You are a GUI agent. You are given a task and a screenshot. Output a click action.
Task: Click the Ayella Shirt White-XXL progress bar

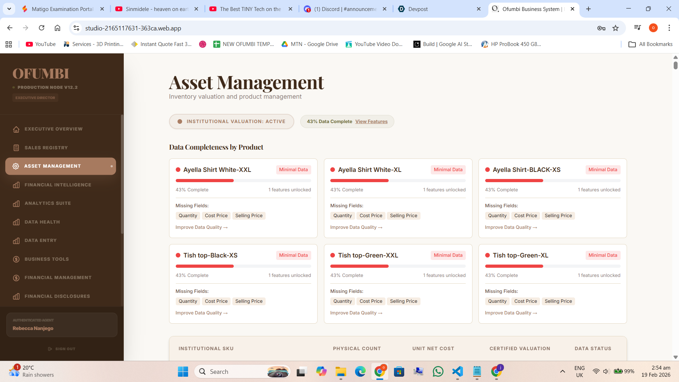243,181
